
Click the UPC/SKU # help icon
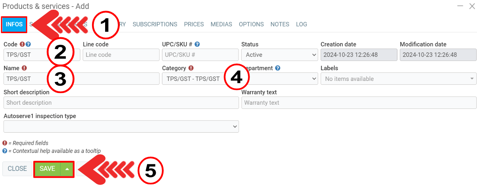coord(197,44)
